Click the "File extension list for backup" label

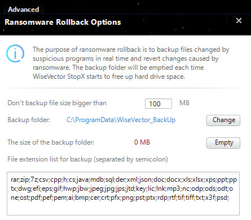pyautogui.click(x=87, y=159)
